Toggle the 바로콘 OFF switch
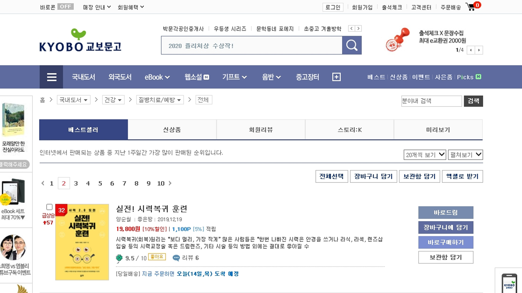Viewport: 522px width, 293px height. (x=65, y=7)
